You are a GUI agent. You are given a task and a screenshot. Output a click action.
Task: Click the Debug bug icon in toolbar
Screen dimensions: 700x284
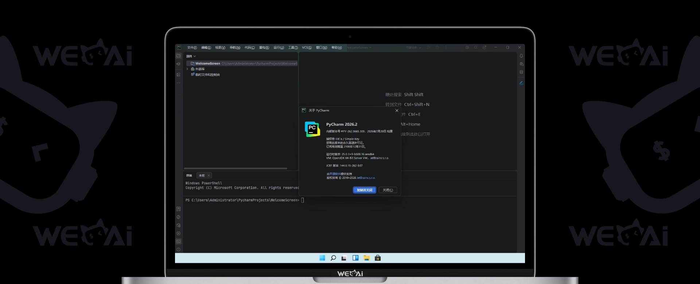tap(437, 47)
